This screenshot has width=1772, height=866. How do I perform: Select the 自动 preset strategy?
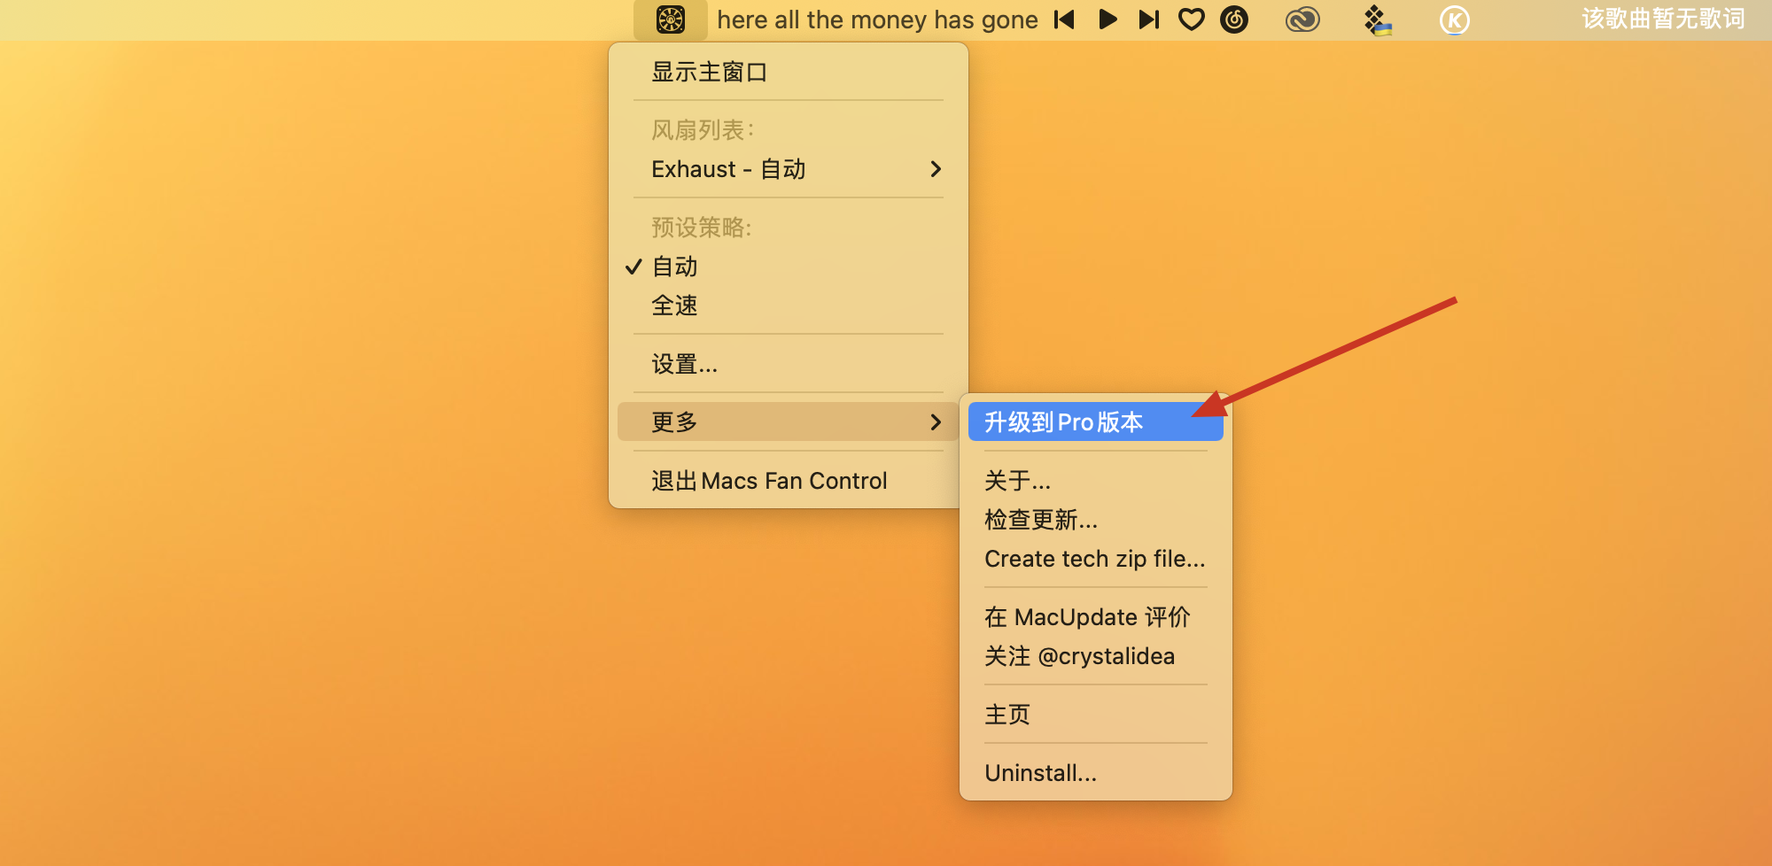point(675,267)
